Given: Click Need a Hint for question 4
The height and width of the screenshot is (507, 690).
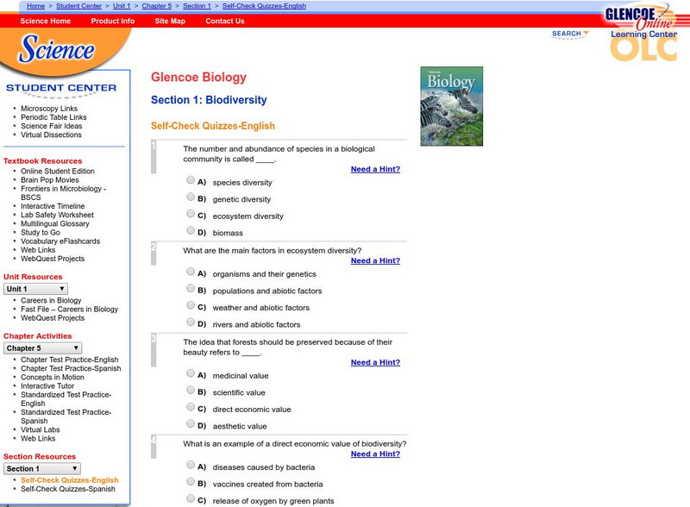Looking at the screenshot, I should (375, 454).
